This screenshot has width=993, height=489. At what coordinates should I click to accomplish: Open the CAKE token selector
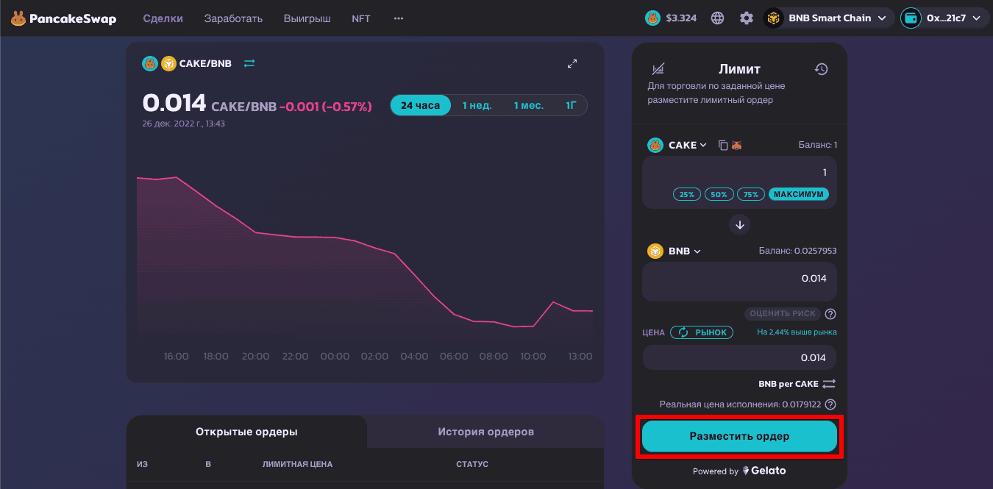pyautogui.click(x=677, y=145)
